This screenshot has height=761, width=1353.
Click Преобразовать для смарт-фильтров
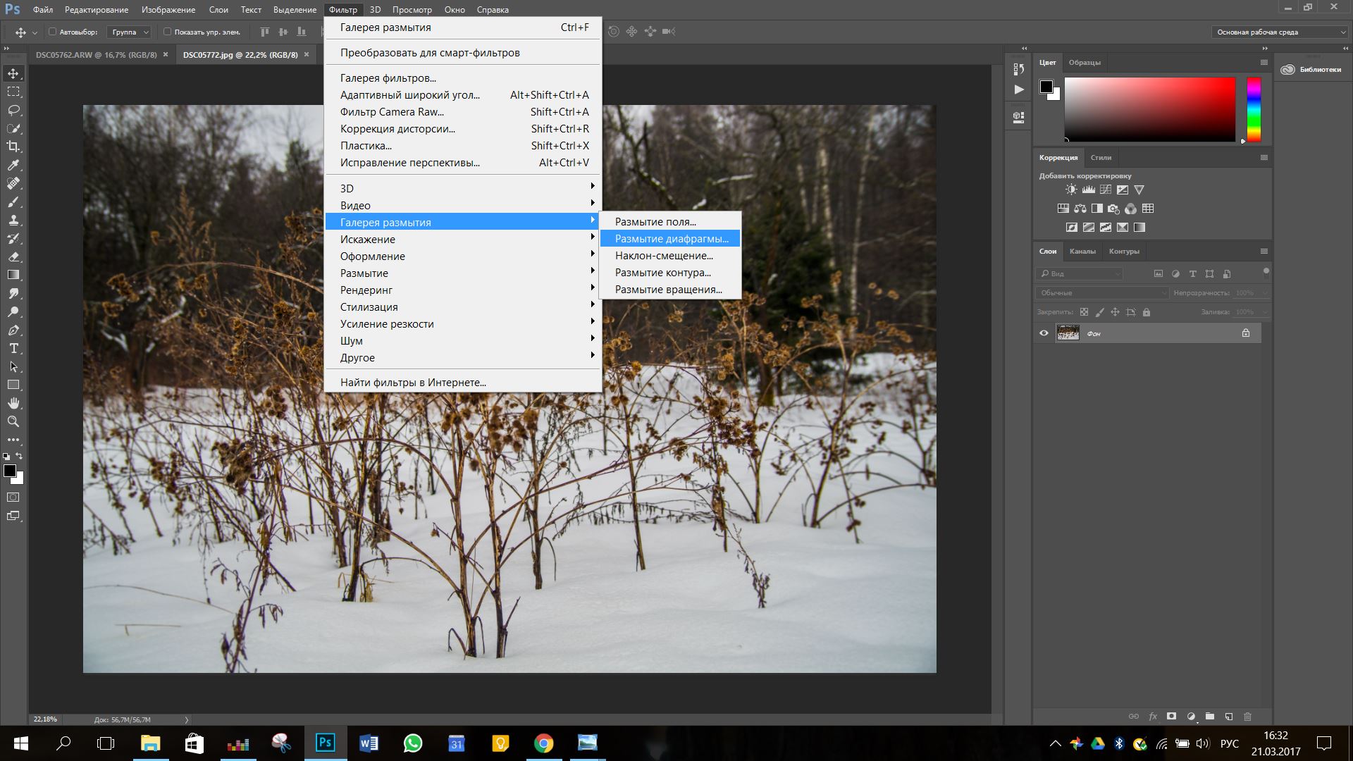click(x=462, y=52)
